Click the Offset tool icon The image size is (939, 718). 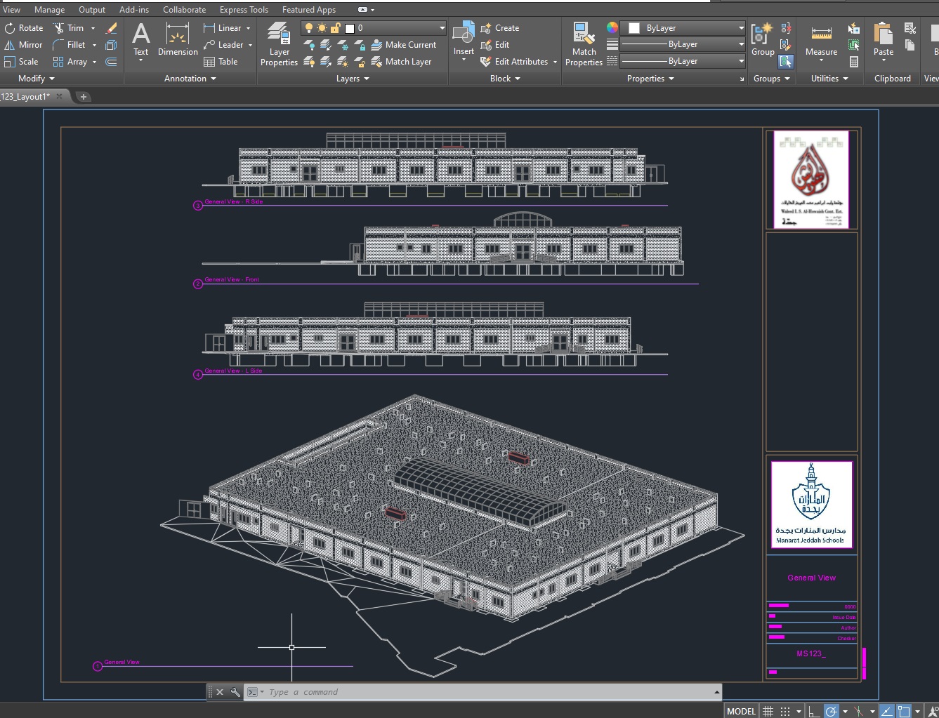(x=111, y=62)
